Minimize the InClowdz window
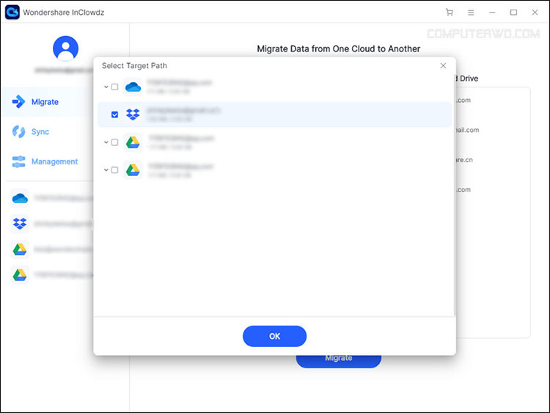 pyautogui.click(x=492, y=12)
